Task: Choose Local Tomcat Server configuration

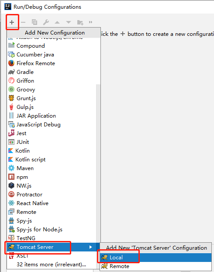Action: (x=156, y=258)
